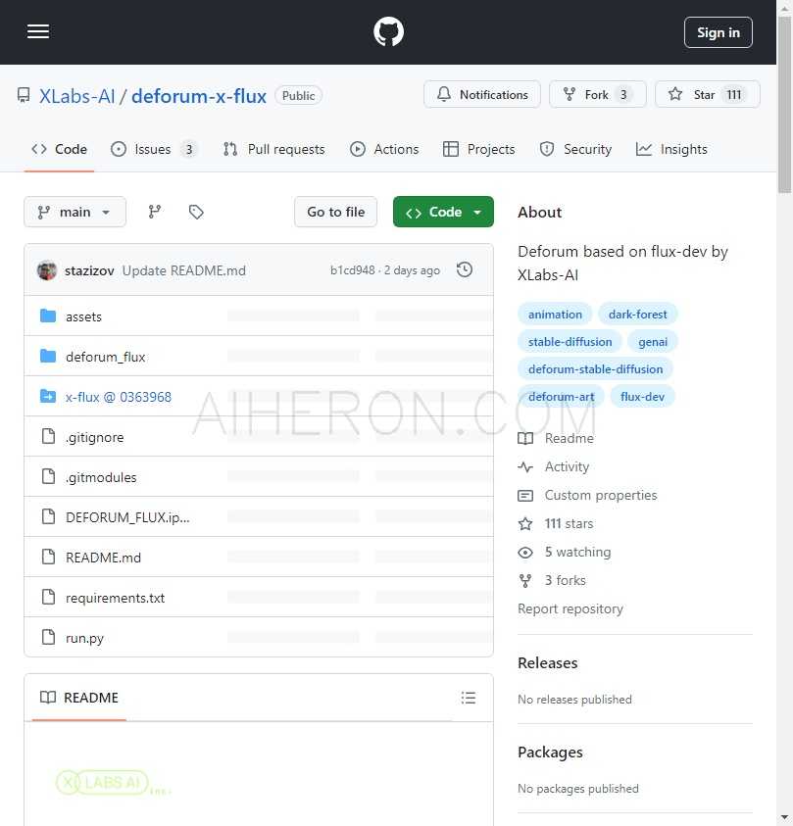Open the README.md file
The height and width of the screenshot is (826, 793).
pos(103,558)
